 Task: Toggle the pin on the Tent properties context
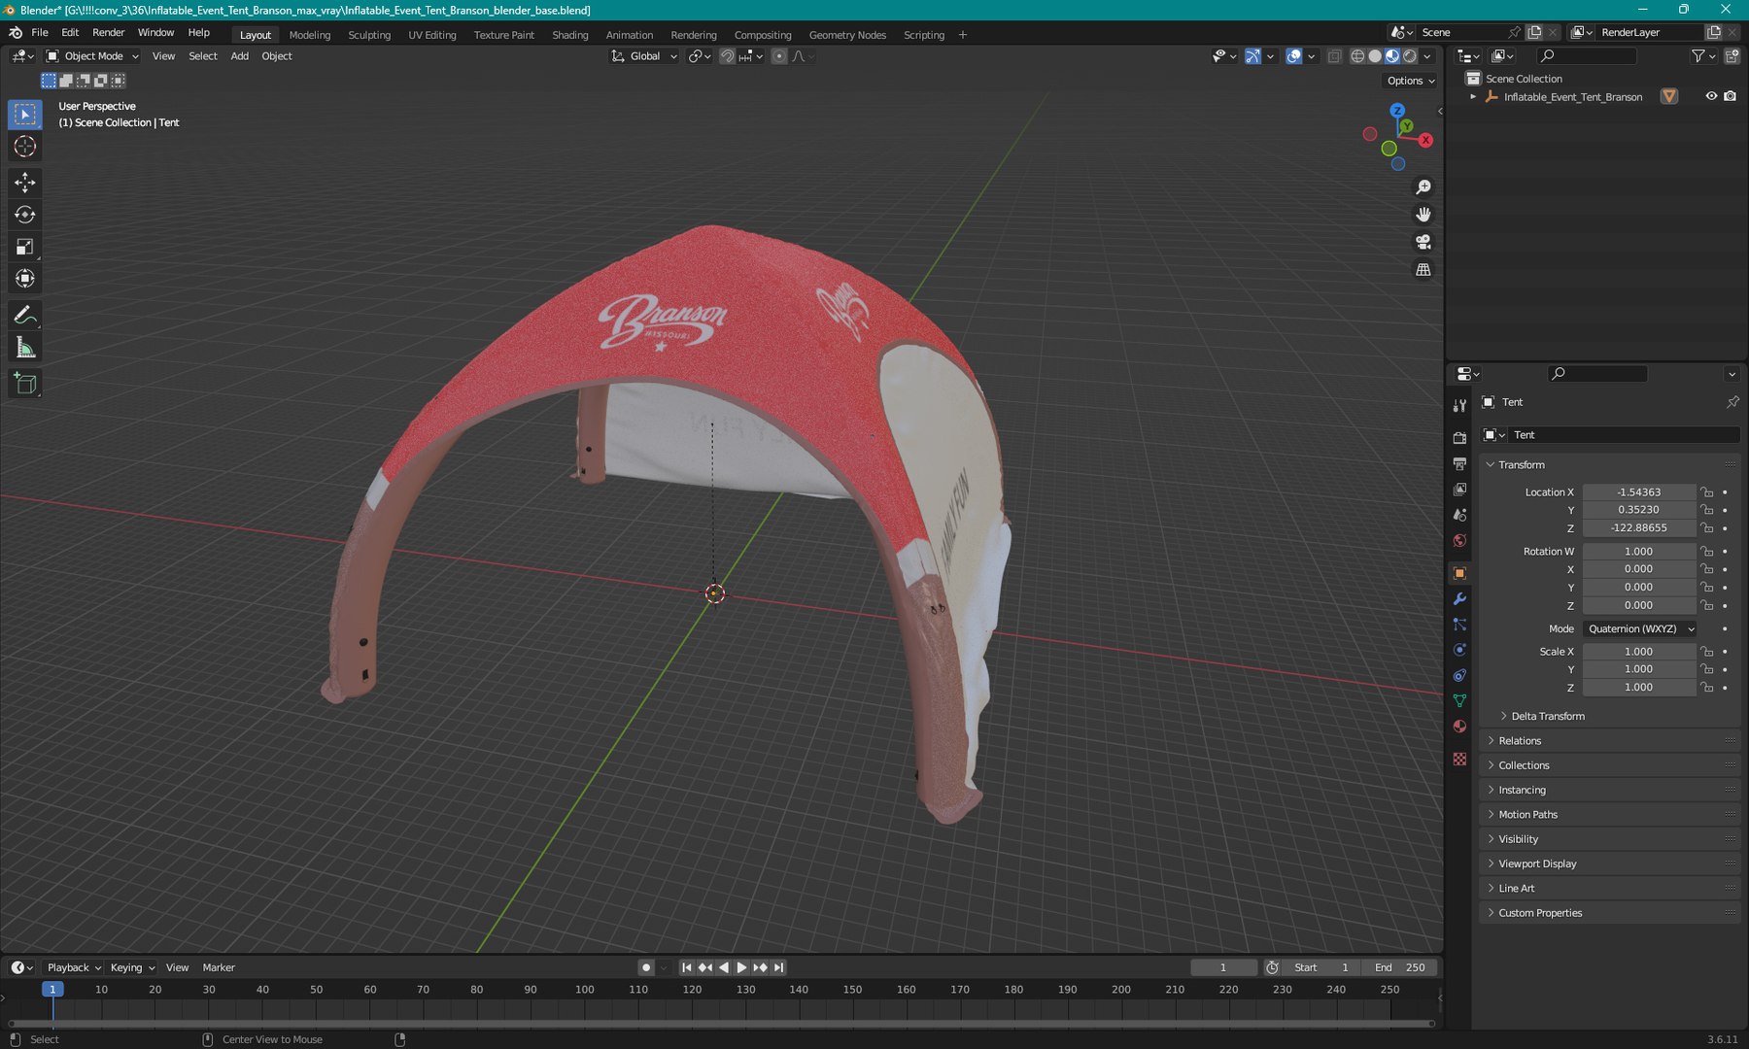click(1732, 402)
